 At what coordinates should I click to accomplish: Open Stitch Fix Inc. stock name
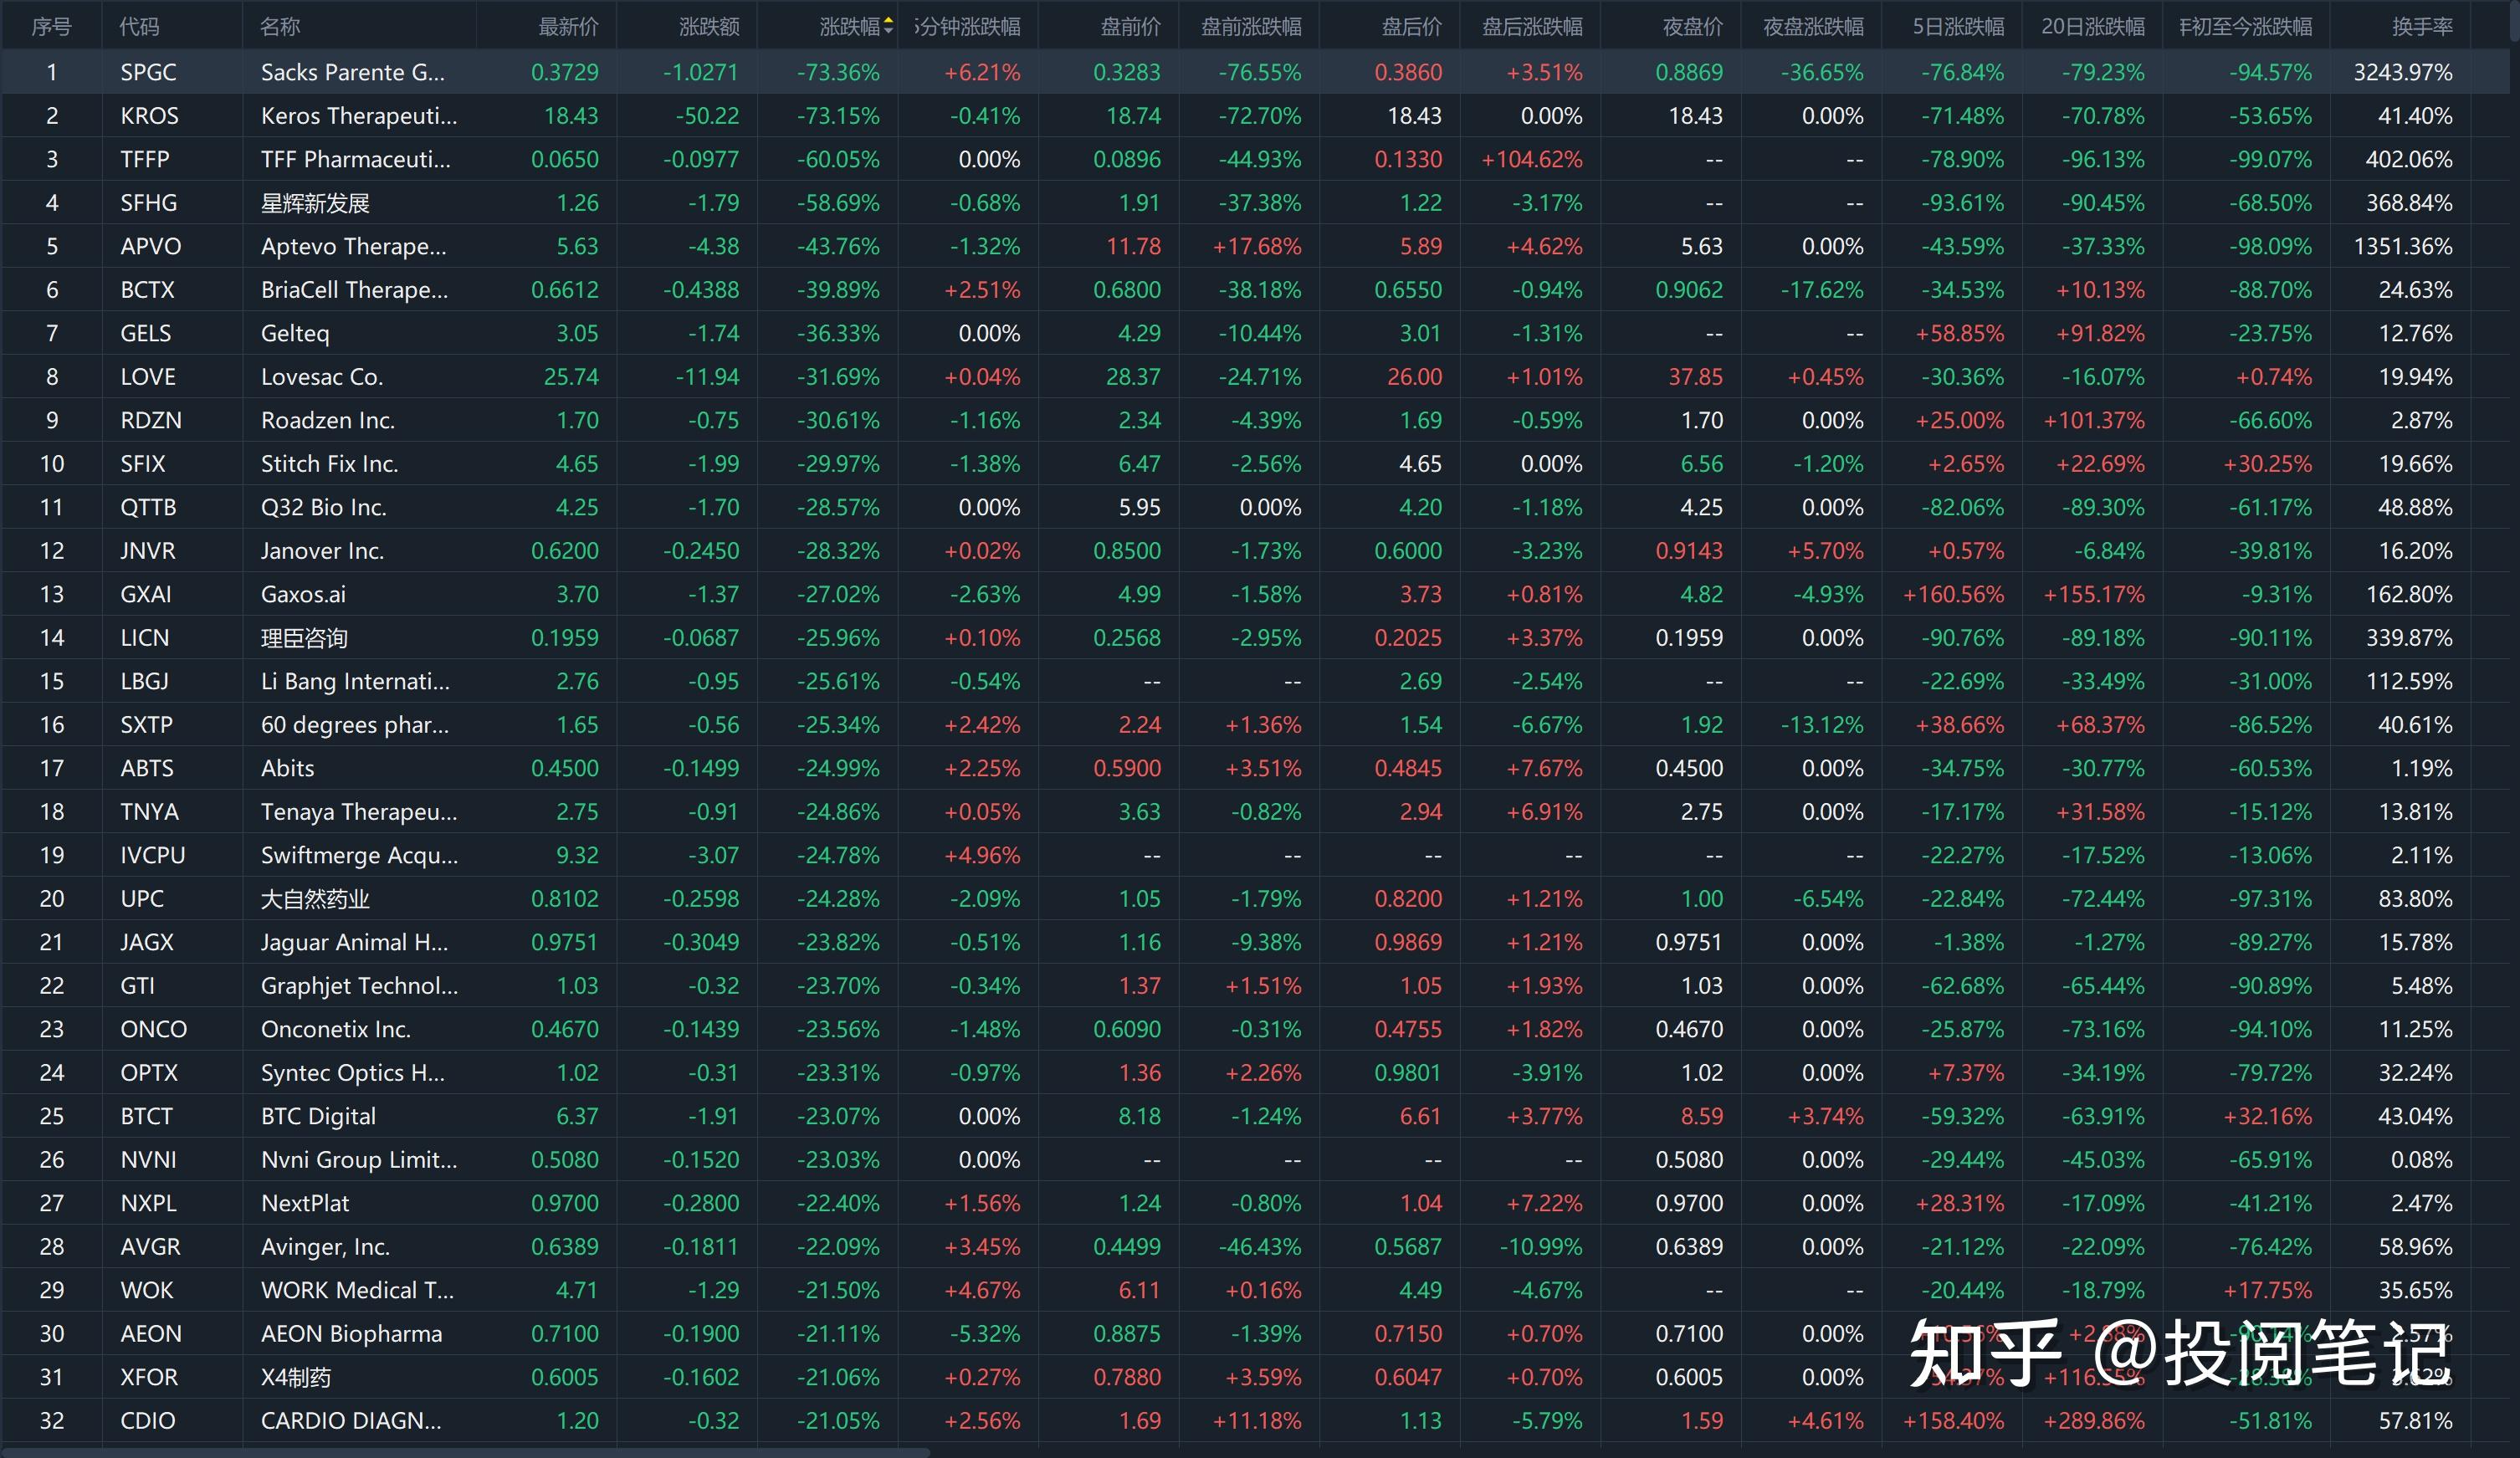[329, 464]
